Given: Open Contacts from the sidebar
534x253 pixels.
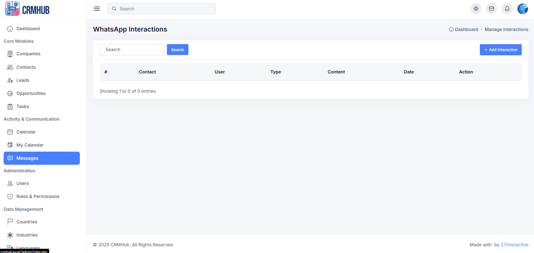Looking at the screenshot, I should pos(26,67).
